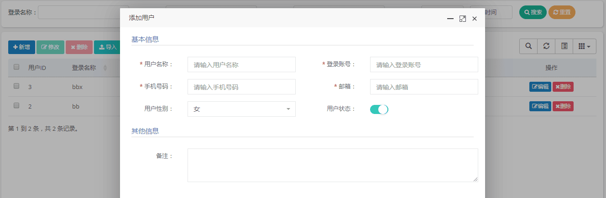Maximize the 添加用户 dialog

(462, 19)
